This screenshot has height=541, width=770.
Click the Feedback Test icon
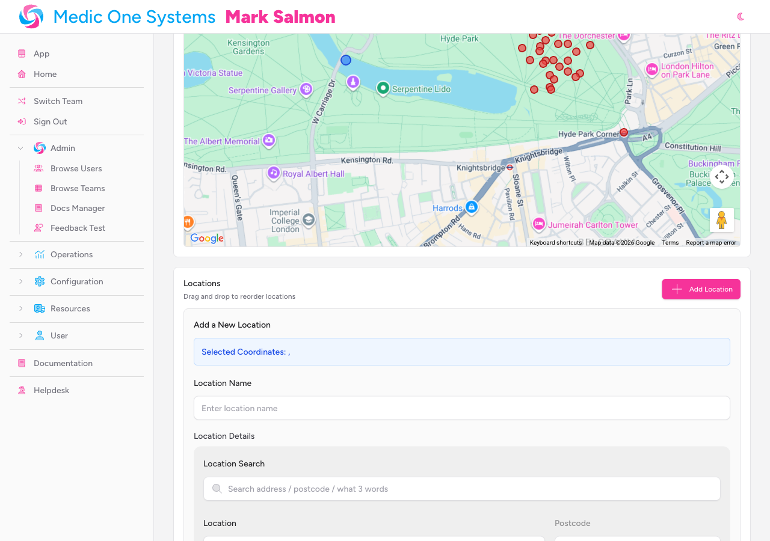[38, 228]
